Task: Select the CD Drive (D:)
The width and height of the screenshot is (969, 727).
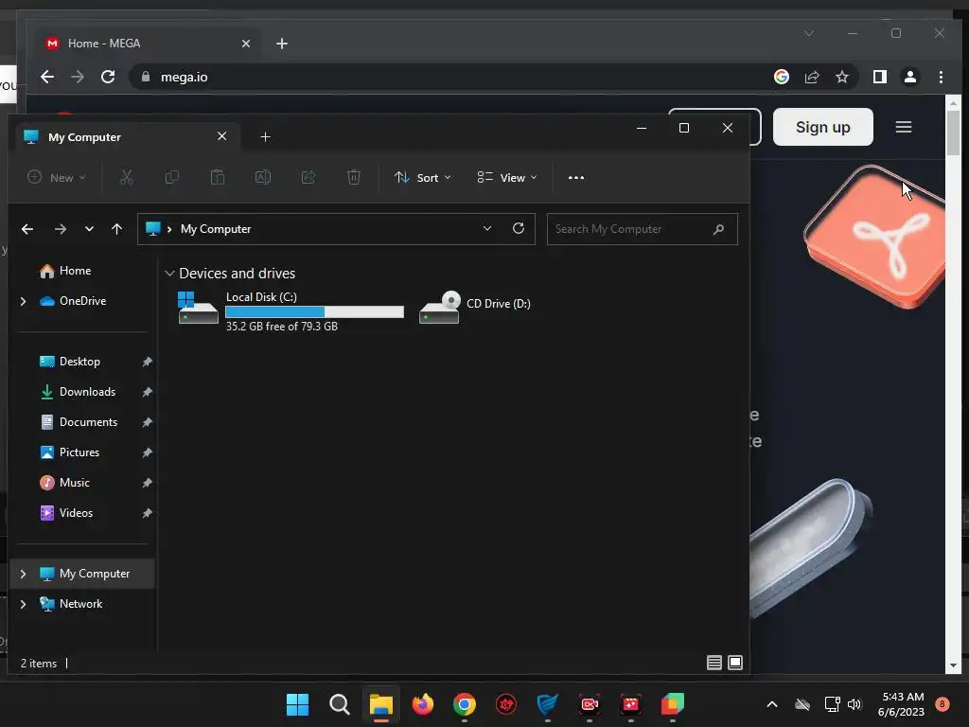Action: pyautogui.click(x=475, y=308)
